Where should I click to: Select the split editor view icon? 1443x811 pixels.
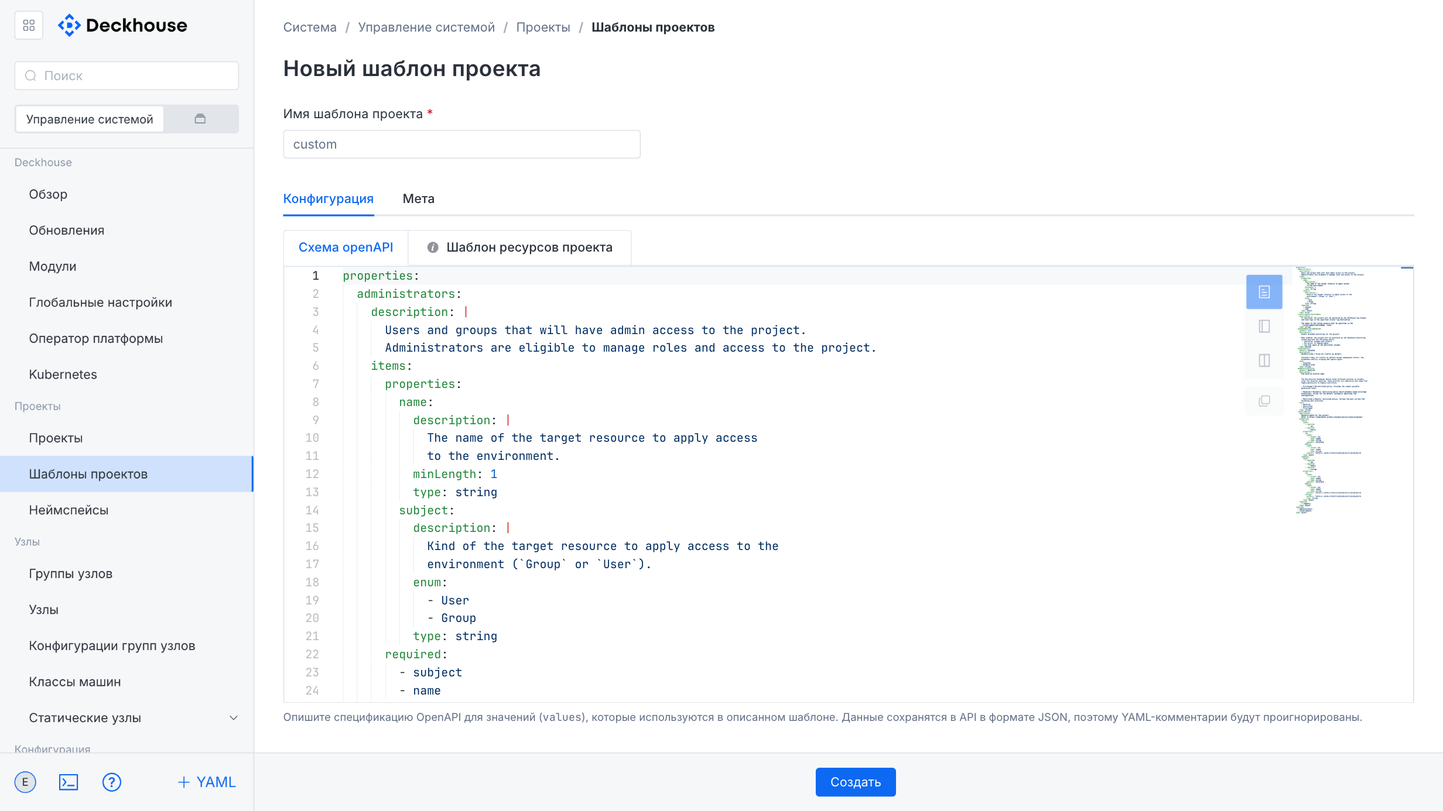click(1264, 360)
